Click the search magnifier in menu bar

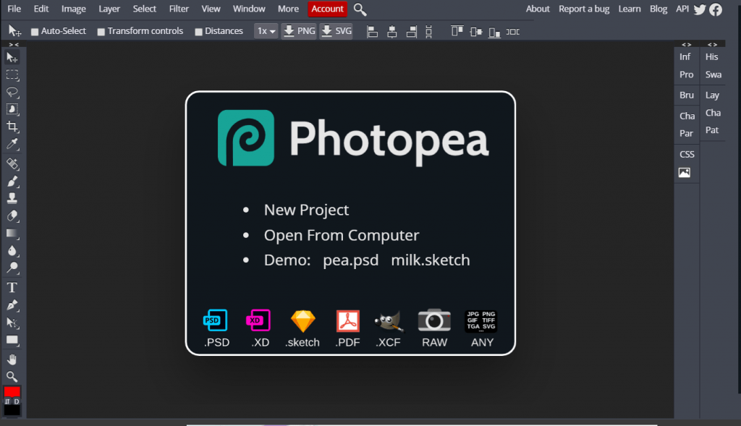coord(360,9)
